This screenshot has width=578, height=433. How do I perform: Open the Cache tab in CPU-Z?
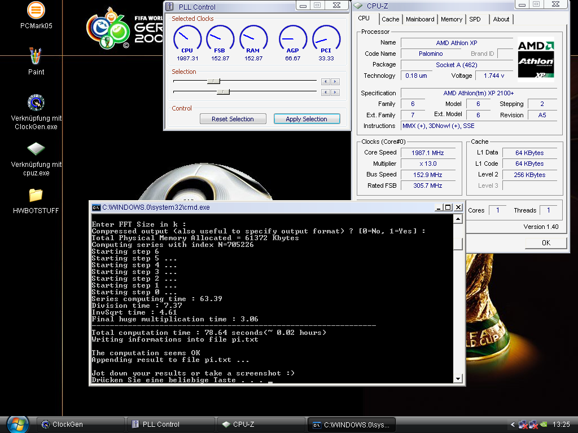pyautogui.click(x=391, y=19)
